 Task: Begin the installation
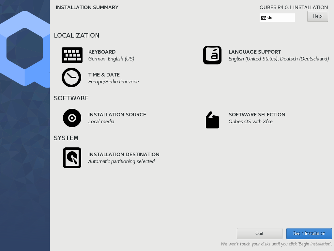pos(309,233)
